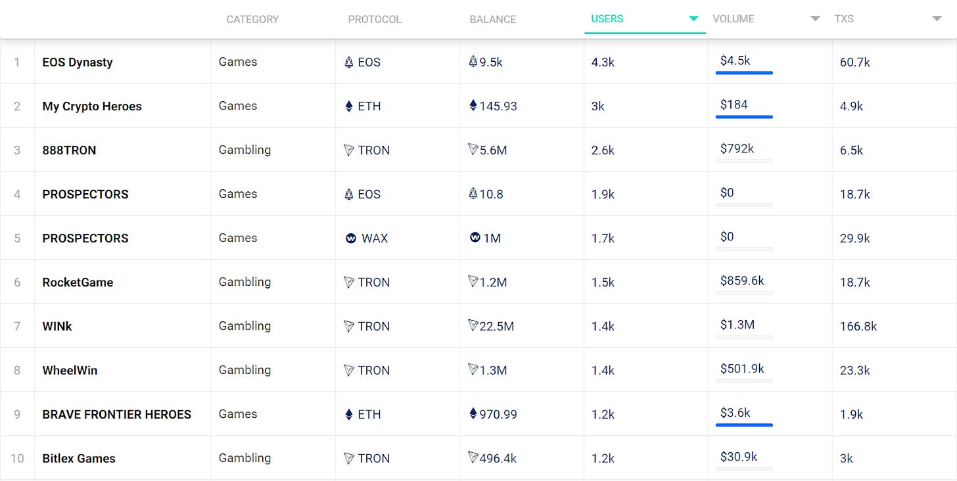
Task: Click the 60.7k transactions value
Action: coord(854,62)
